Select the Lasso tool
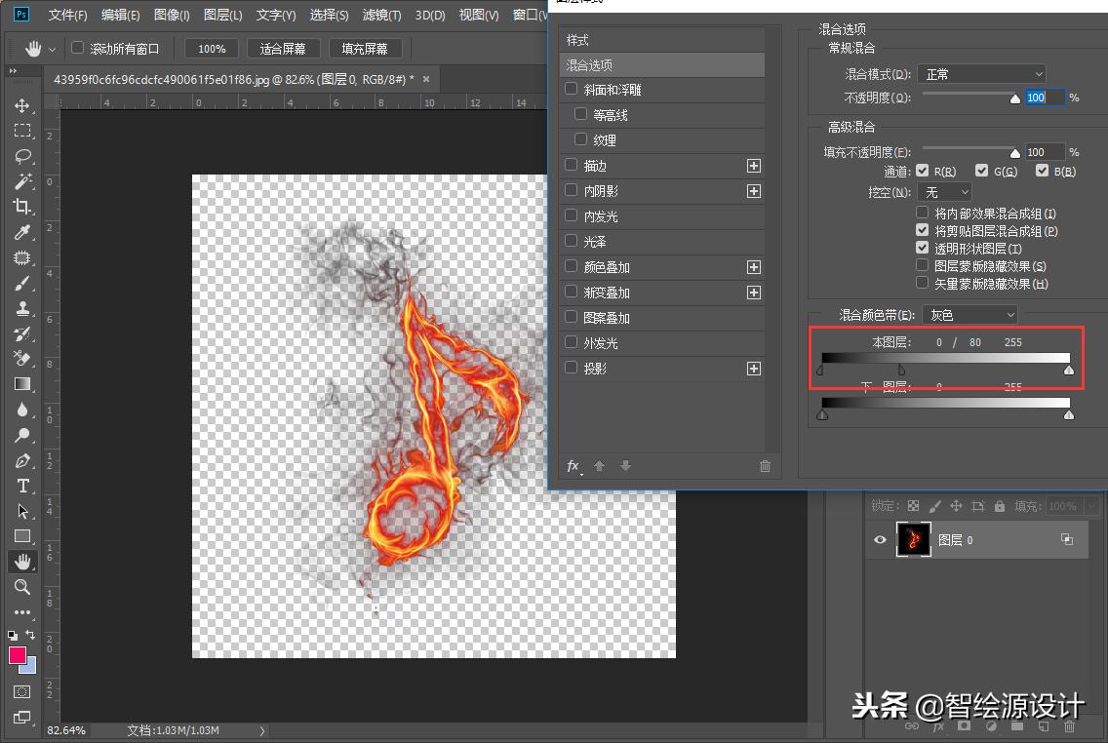 click(21, 156)
